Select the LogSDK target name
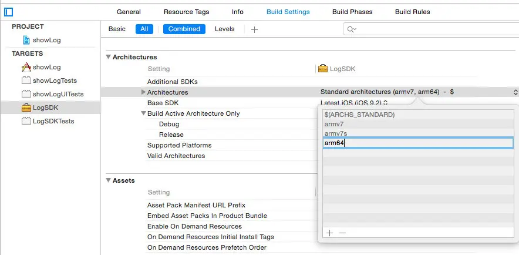This screenshot has height=255, width=519. pyautogui.click(x=45, y=108)
